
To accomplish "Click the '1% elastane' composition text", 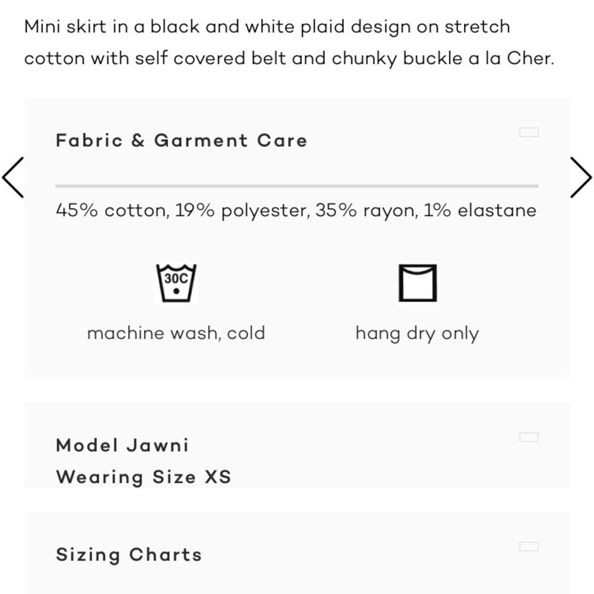I will tap(480, 210).
